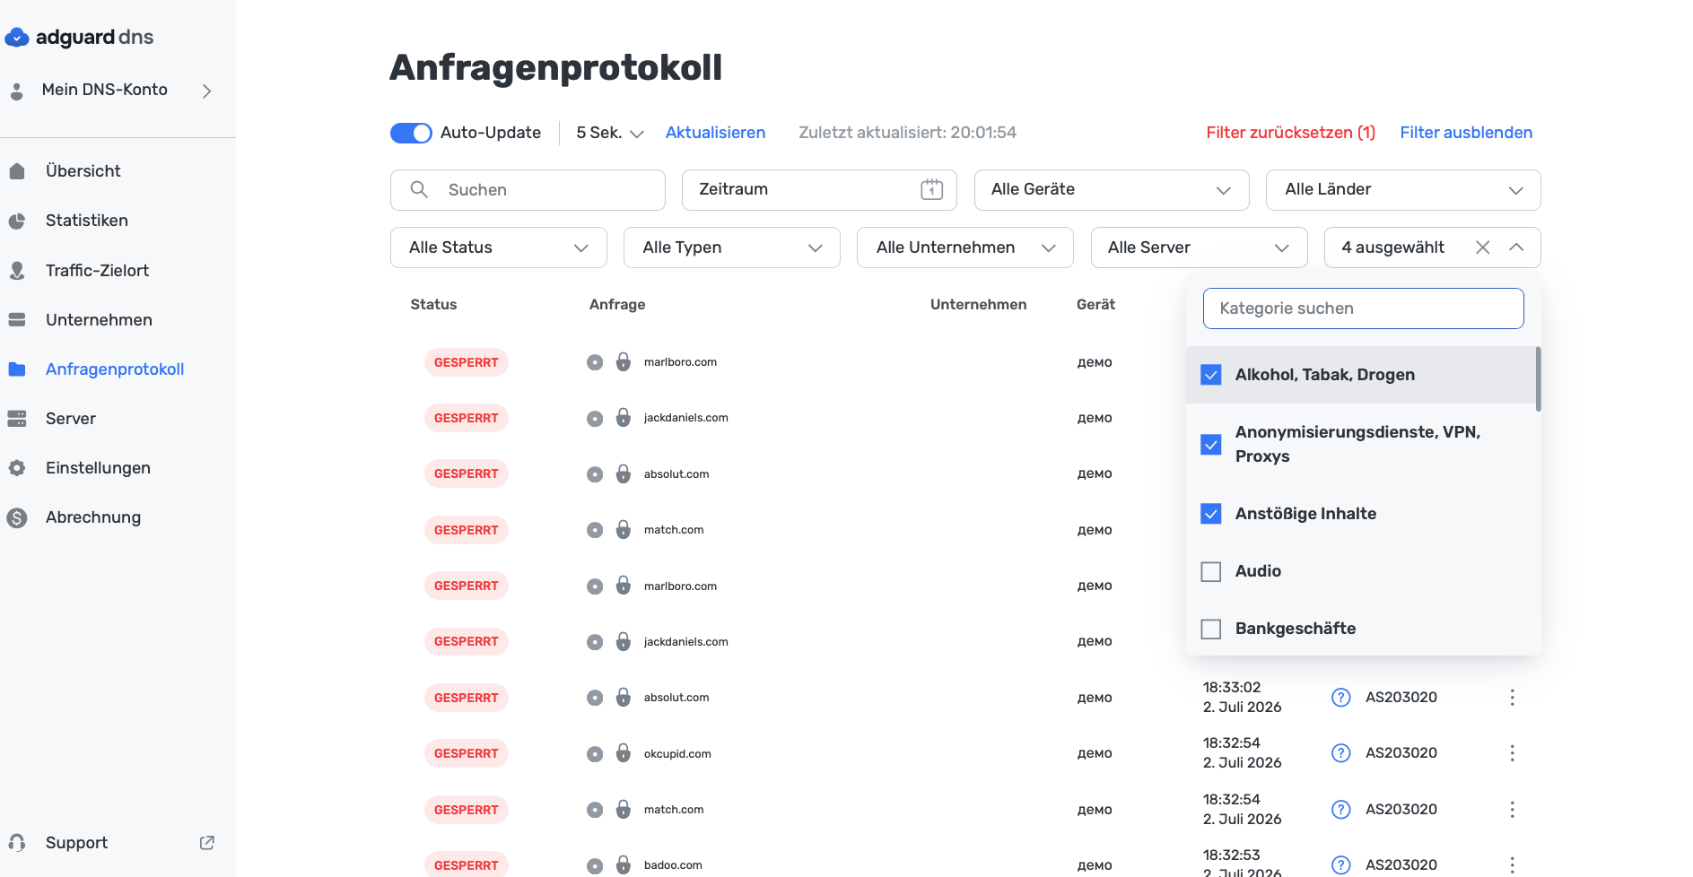Click the Unternehmen column header
1693x877 pixels.
pyautogui.click(x=978, y=304)
